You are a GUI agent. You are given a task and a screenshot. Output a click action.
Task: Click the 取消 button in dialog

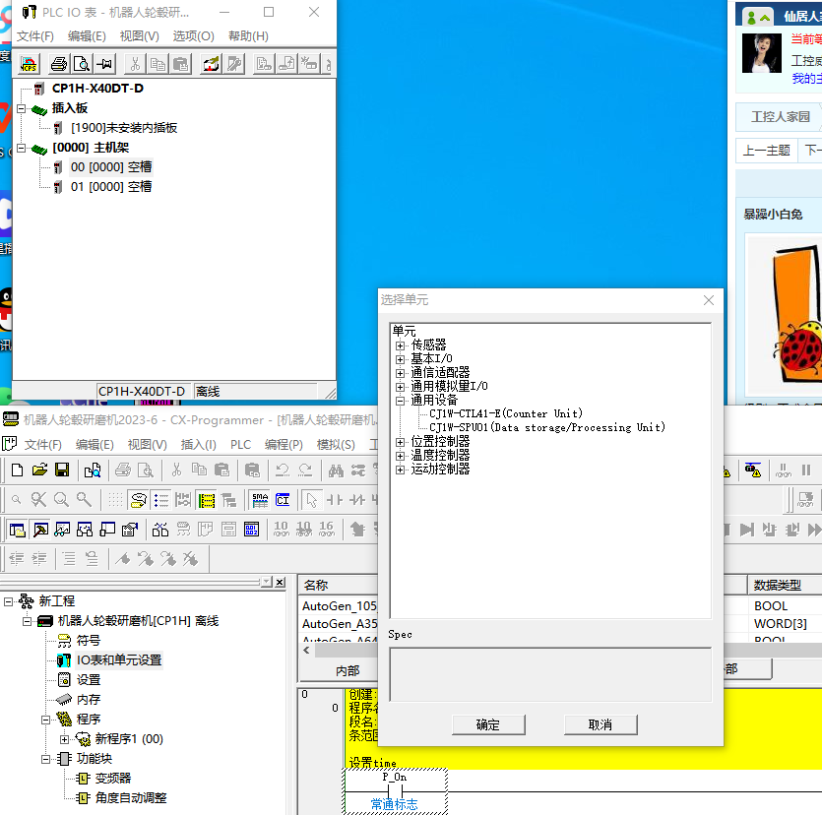(600, 724)
